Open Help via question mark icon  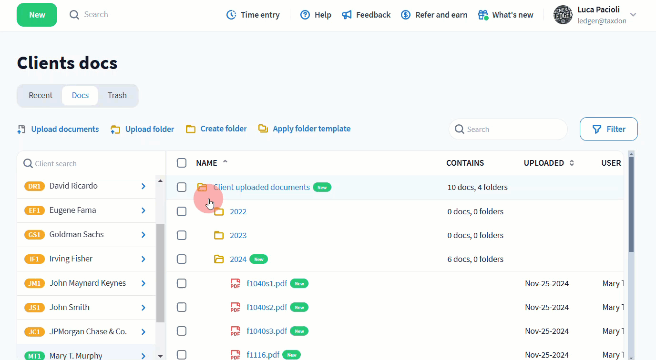[305, 15]
